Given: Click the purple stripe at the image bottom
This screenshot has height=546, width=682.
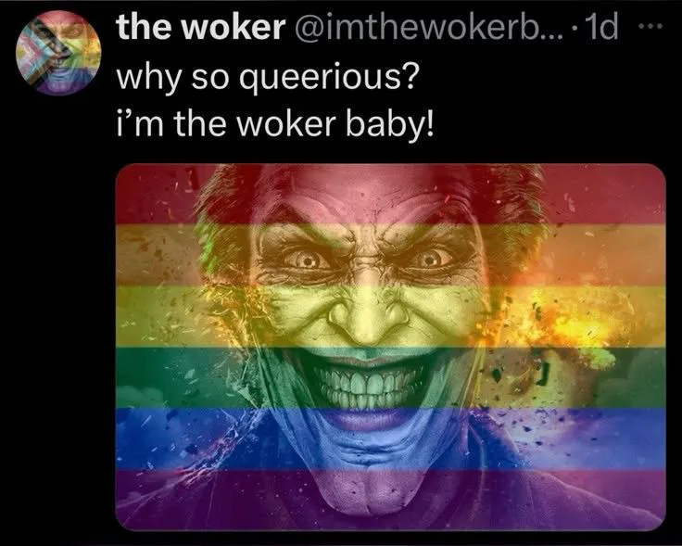Looking at the screenshot, I should (391, 501).
